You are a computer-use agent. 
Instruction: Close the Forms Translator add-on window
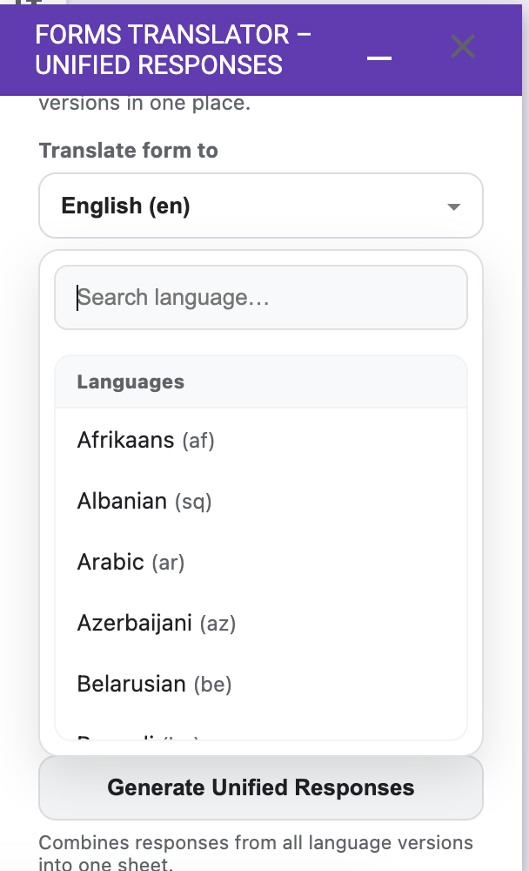coord(462,47)
